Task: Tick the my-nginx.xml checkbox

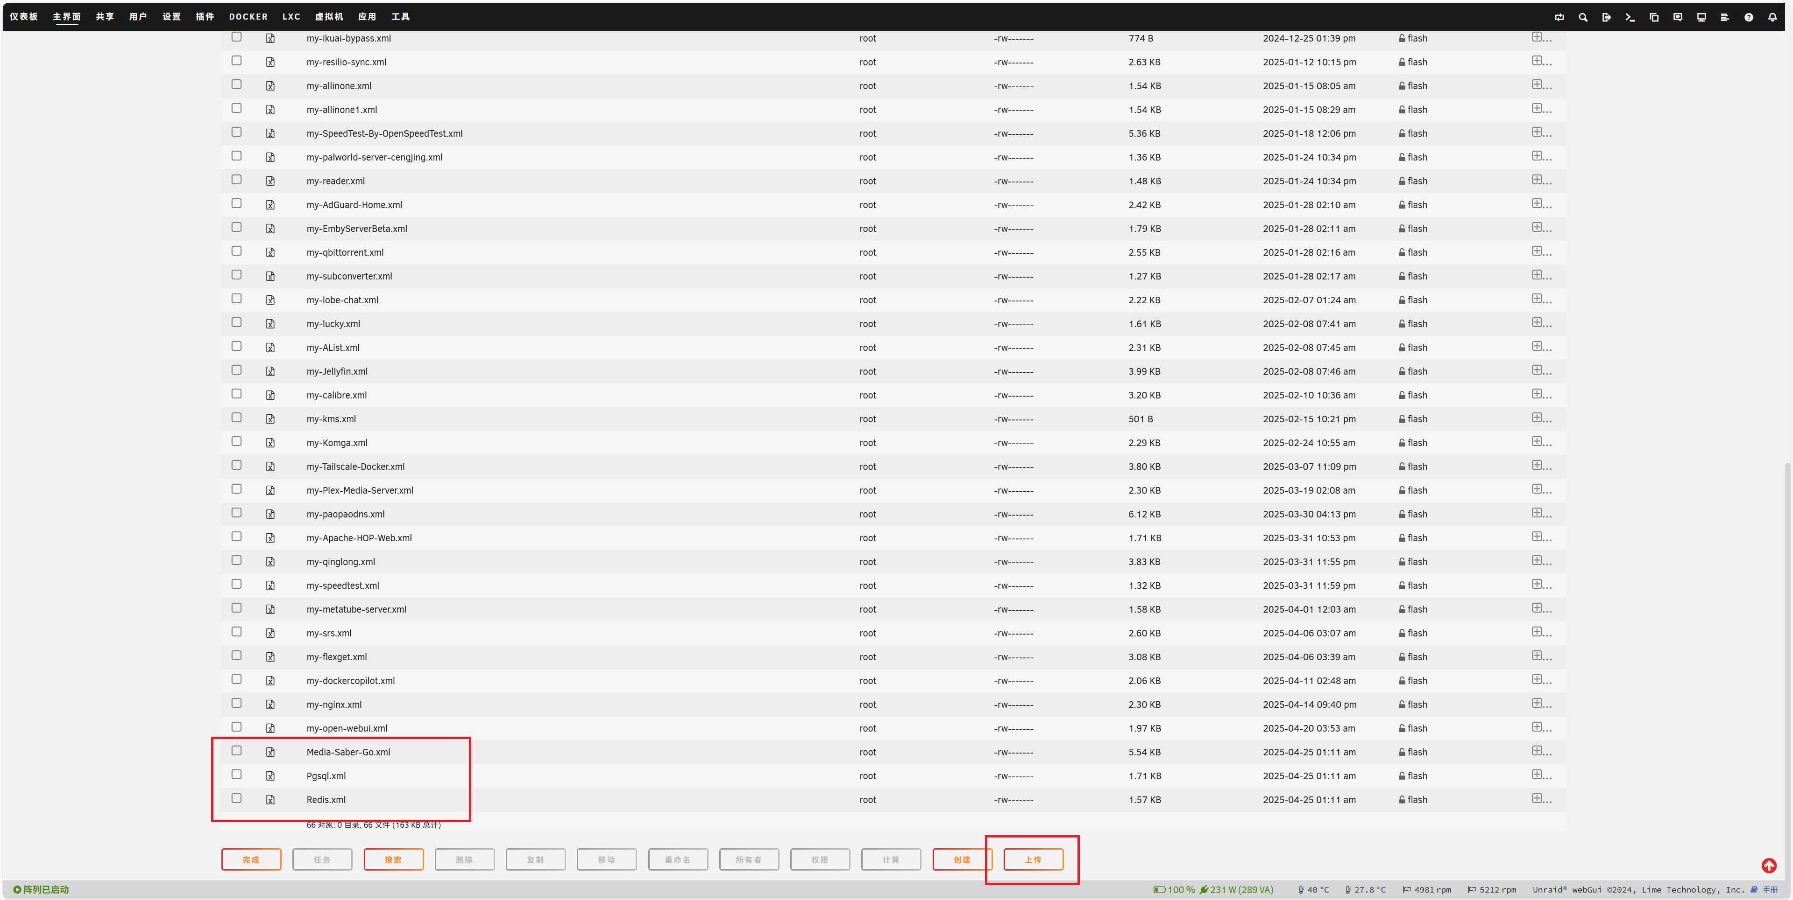Action: [x=237, y=703]
